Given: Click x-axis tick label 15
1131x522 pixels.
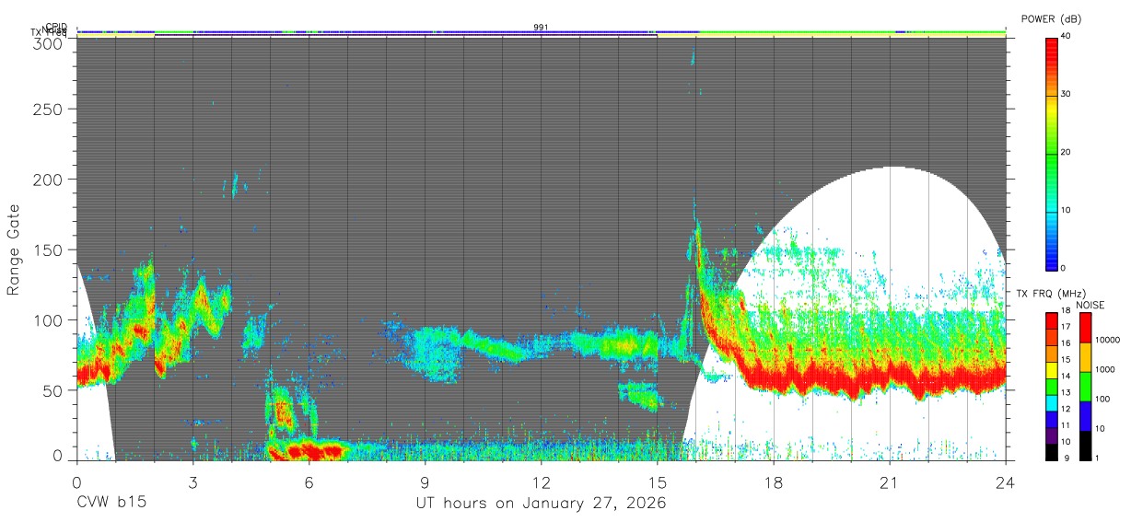Looking at the screenshot, I should (658, 481).
